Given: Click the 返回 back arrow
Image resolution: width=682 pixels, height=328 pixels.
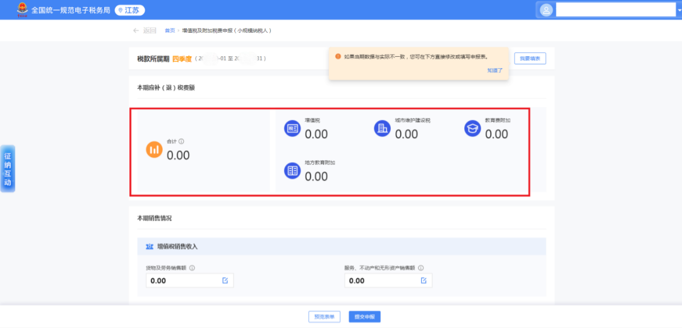Looking at the screenshot, I should (136, 30).
